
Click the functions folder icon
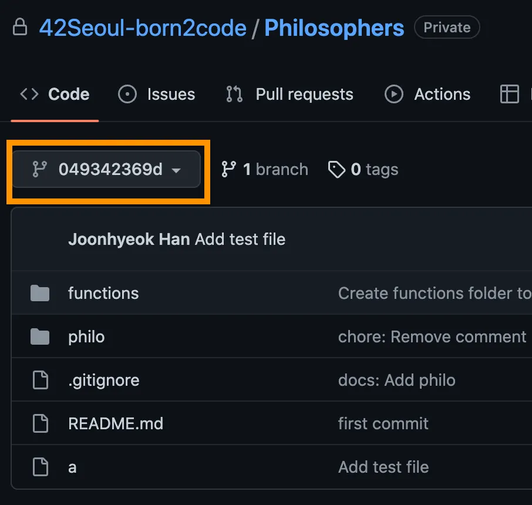coord(40,292)
